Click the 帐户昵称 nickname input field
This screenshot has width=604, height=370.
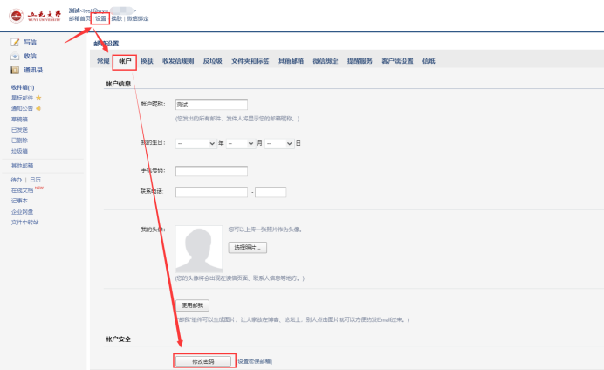[x=211, y=105]
